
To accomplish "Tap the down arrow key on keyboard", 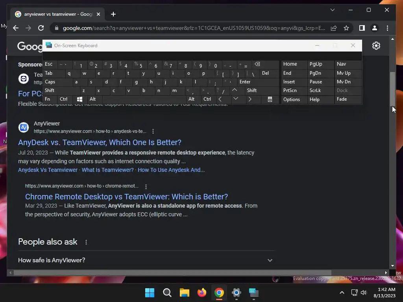I will tap(235, 99).
